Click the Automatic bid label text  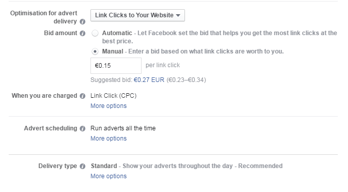coord(117,33)
